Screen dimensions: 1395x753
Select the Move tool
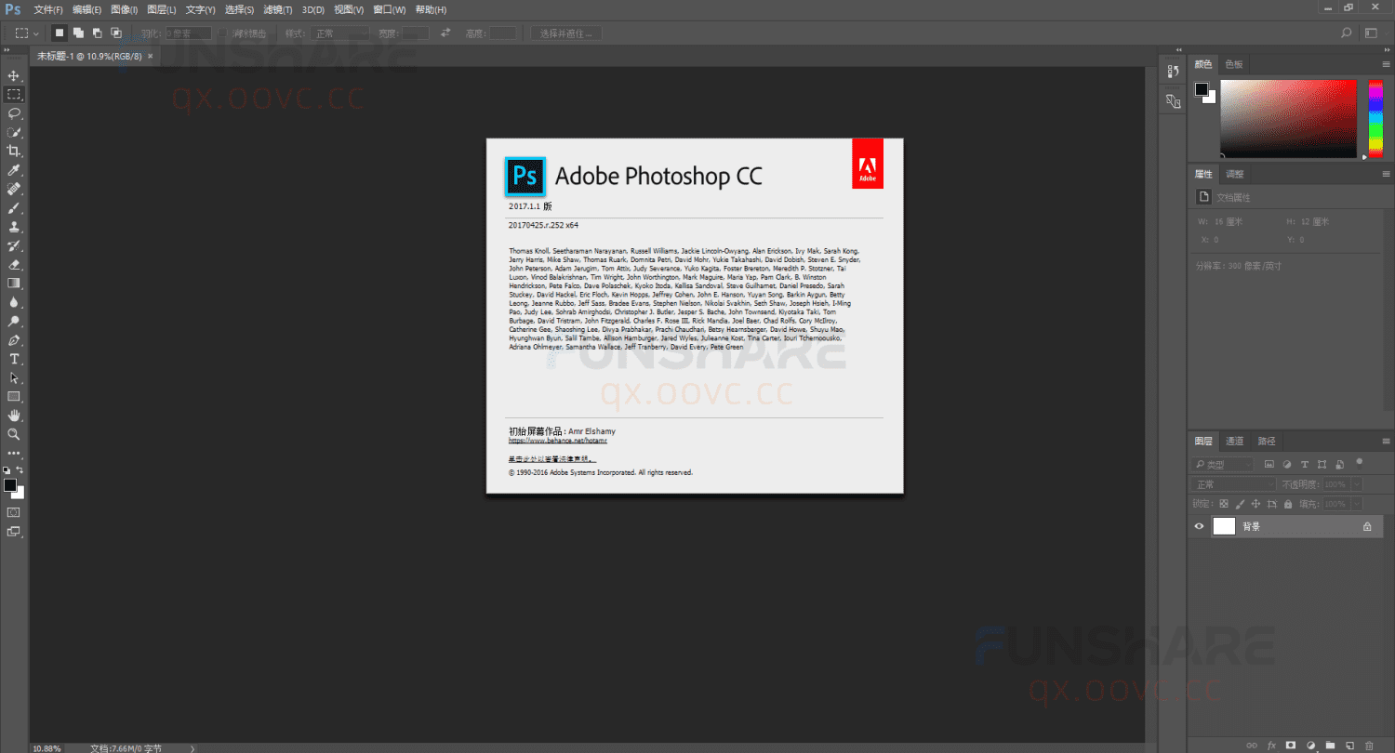[x=14, y=75]
